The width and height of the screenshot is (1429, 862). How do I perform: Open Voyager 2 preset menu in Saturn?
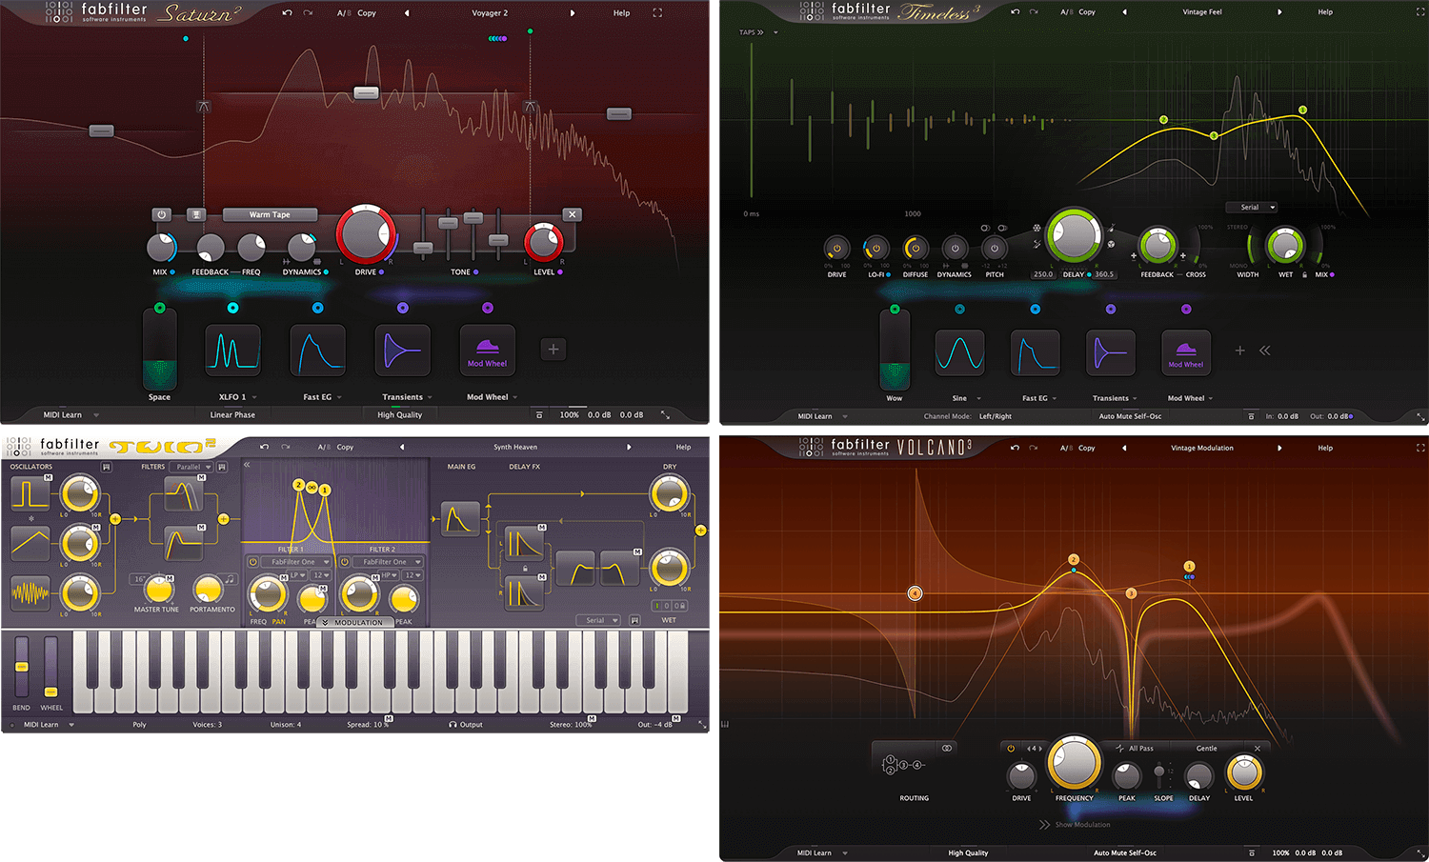pyautogui.click(x=490, y=13)
